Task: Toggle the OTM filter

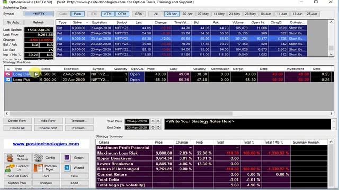Action: [x=122, y=14]
